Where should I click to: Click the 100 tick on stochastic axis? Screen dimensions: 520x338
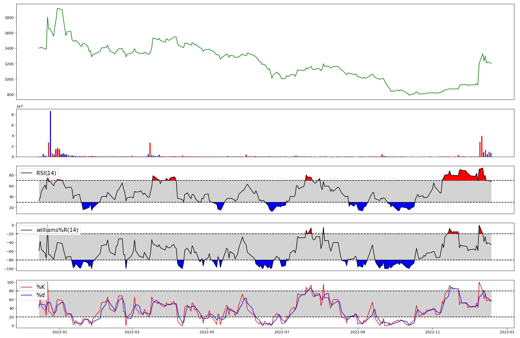coord(10,282)
